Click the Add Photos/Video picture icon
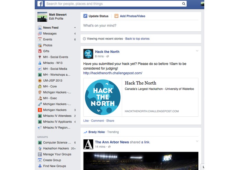Viewport: 239px width, 170px height. [117, 16]
